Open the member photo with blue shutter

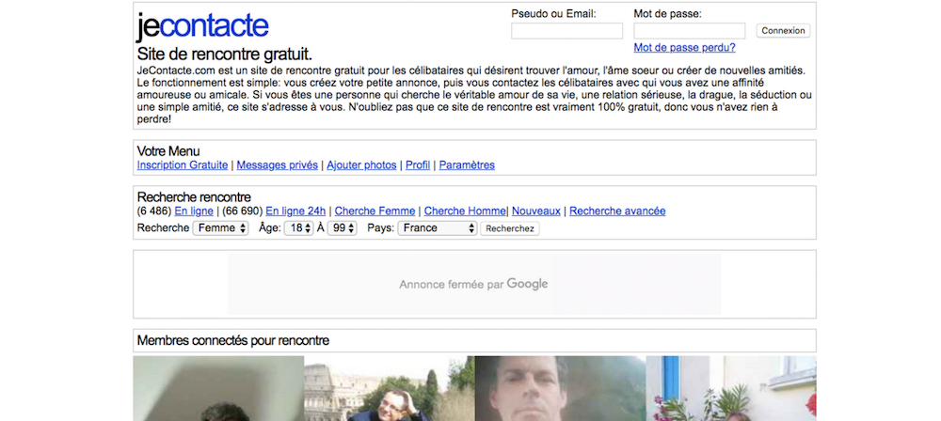coord(731,389)
